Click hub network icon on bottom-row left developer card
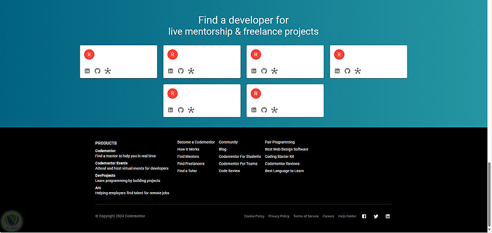 (191, 110)
